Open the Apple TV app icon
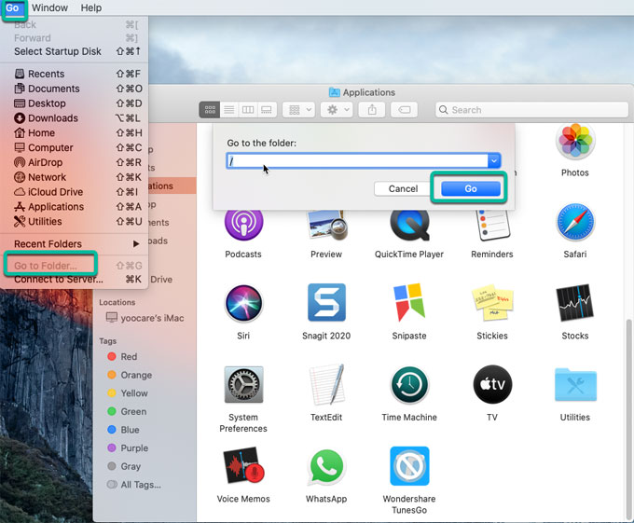The height and width of the screenshot is (523, 634). point(492,384)
